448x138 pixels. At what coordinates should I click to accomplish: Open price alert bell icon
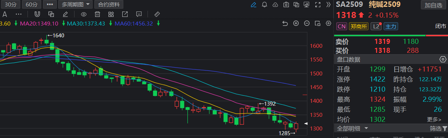point(264,5)
